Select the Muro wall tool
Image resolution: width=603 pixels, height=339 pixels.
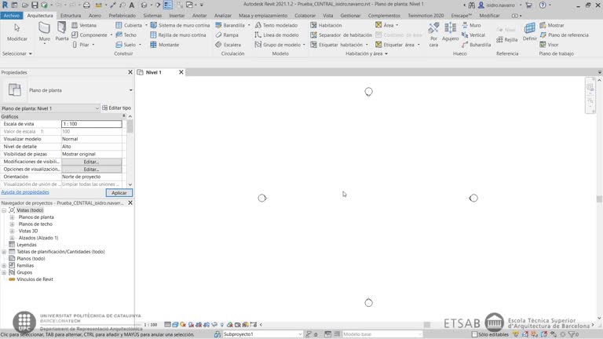point(45,31)
